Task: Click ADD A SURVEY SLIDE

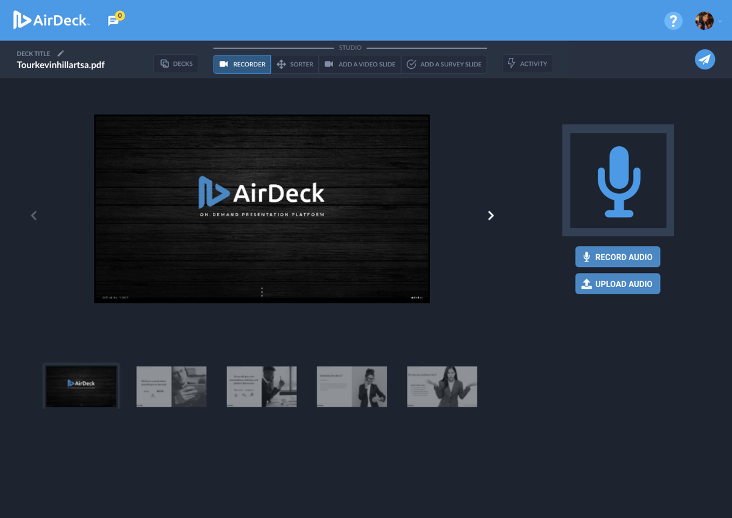Action: coord(443,63)
